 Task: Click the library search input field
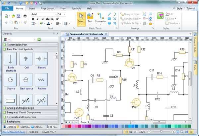[x=23, y=39]
